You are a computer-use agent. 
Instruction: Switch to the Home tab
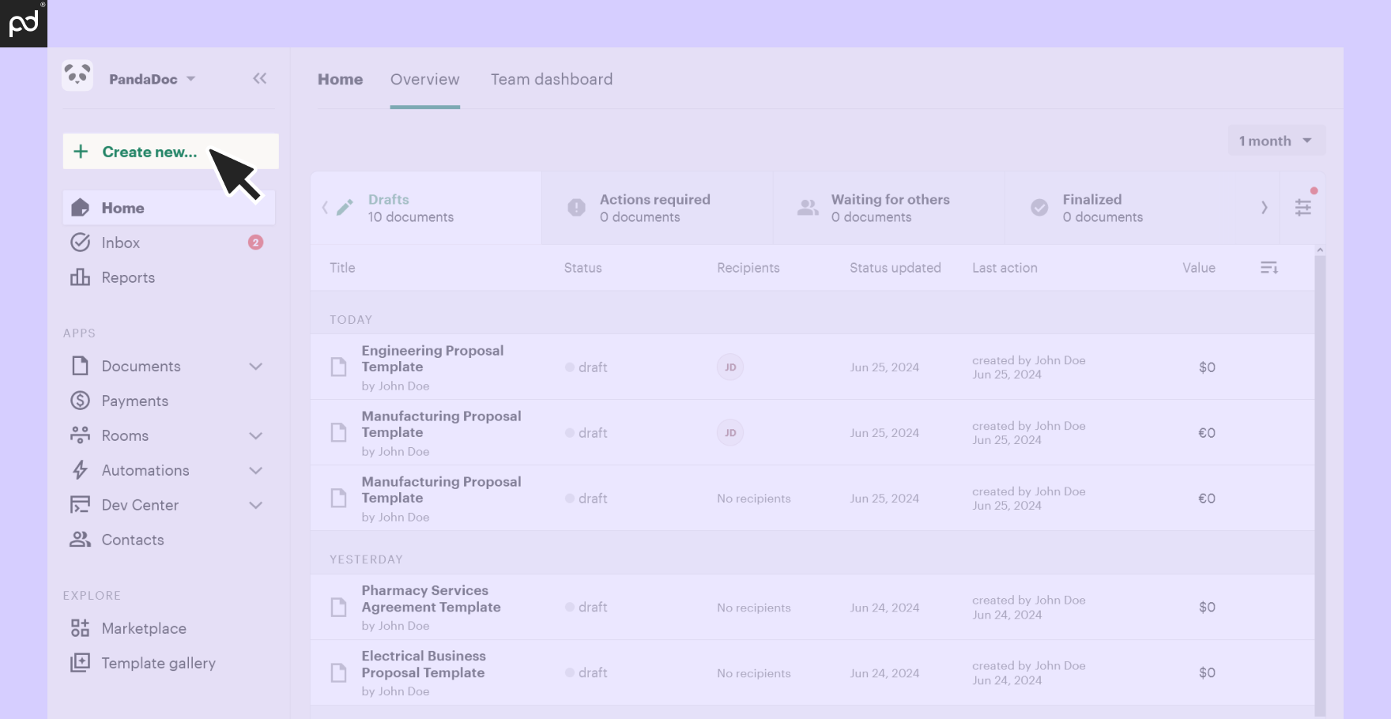(340, 79)
